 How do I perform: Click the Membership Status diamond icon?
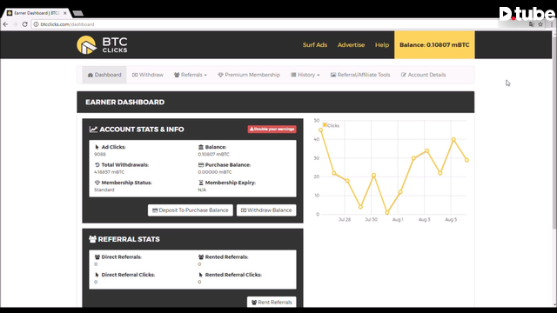point(97,183)
